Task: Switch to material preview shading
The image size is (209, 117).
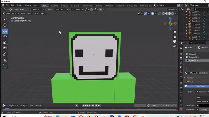Action: pyautogui.click(x=169, y=14)
